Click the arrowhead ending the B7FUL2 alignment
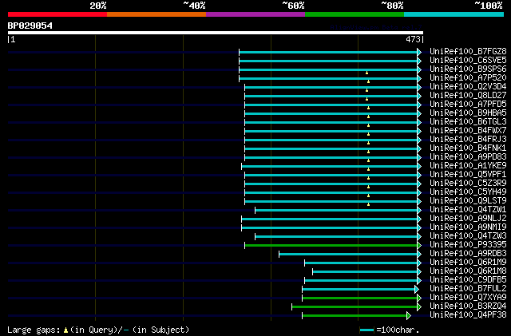511x336 pixels. (417, 290)
